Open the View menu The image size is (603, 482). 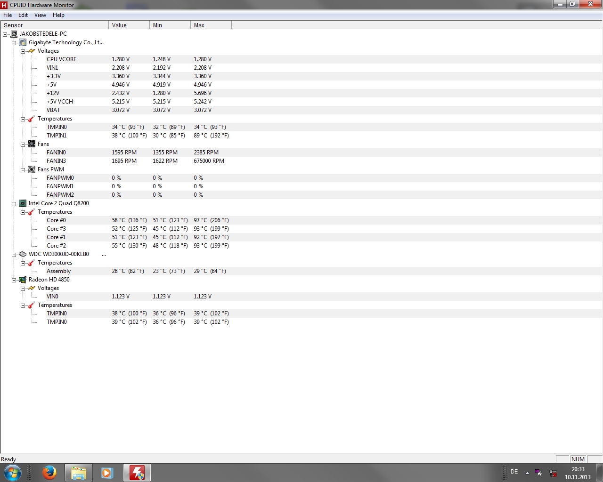pyautogui.click(x=41, y=15)
